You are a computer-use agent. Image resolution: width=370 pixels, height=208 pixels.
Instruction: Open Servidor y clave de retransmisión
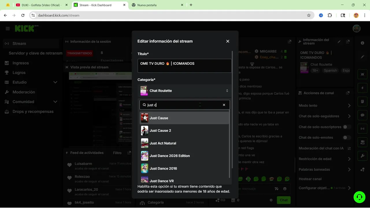[35, 53]
